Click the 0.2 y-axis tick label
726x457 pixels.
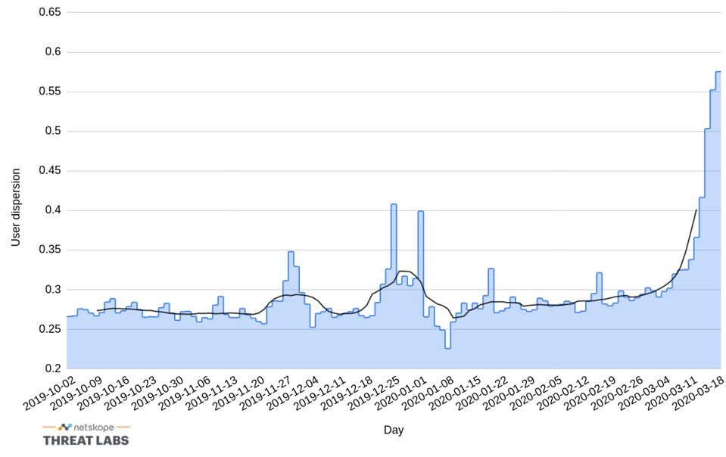52,368
